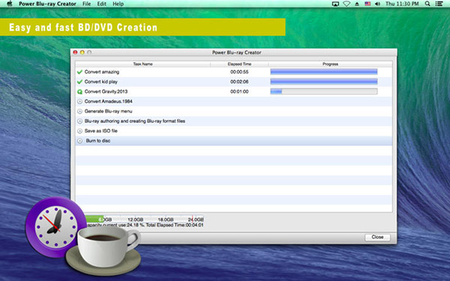This screenshot has height=281, width=450.
Task: Select the Convert kid play task row
Action: (234, 82)
